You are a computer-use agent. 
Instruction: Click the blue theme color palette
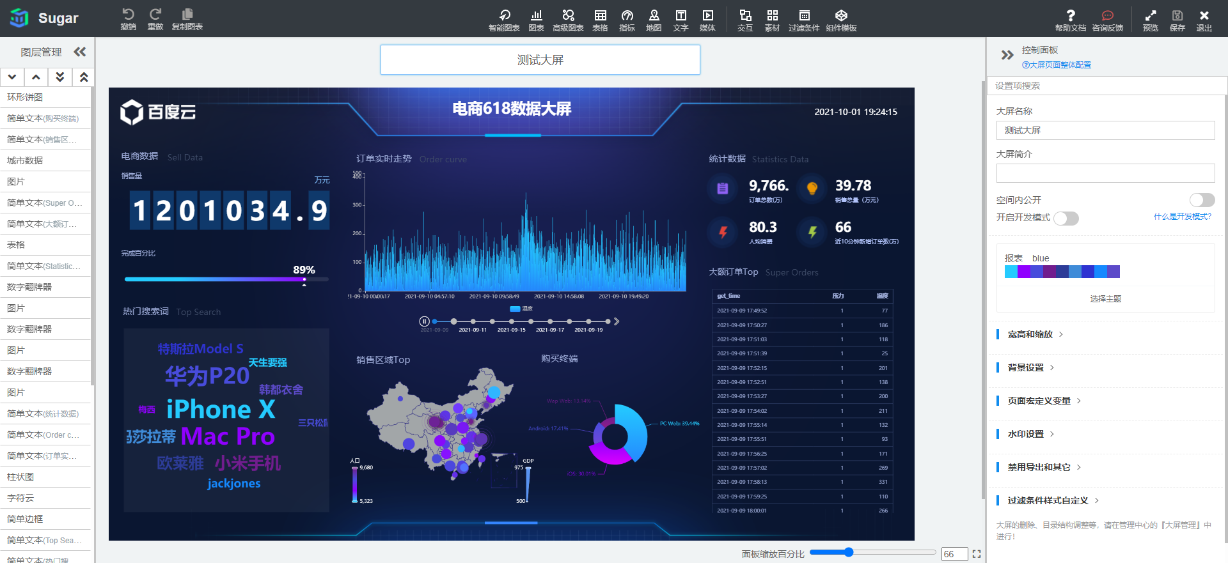pyautogui.click(x=1062, y=272)
